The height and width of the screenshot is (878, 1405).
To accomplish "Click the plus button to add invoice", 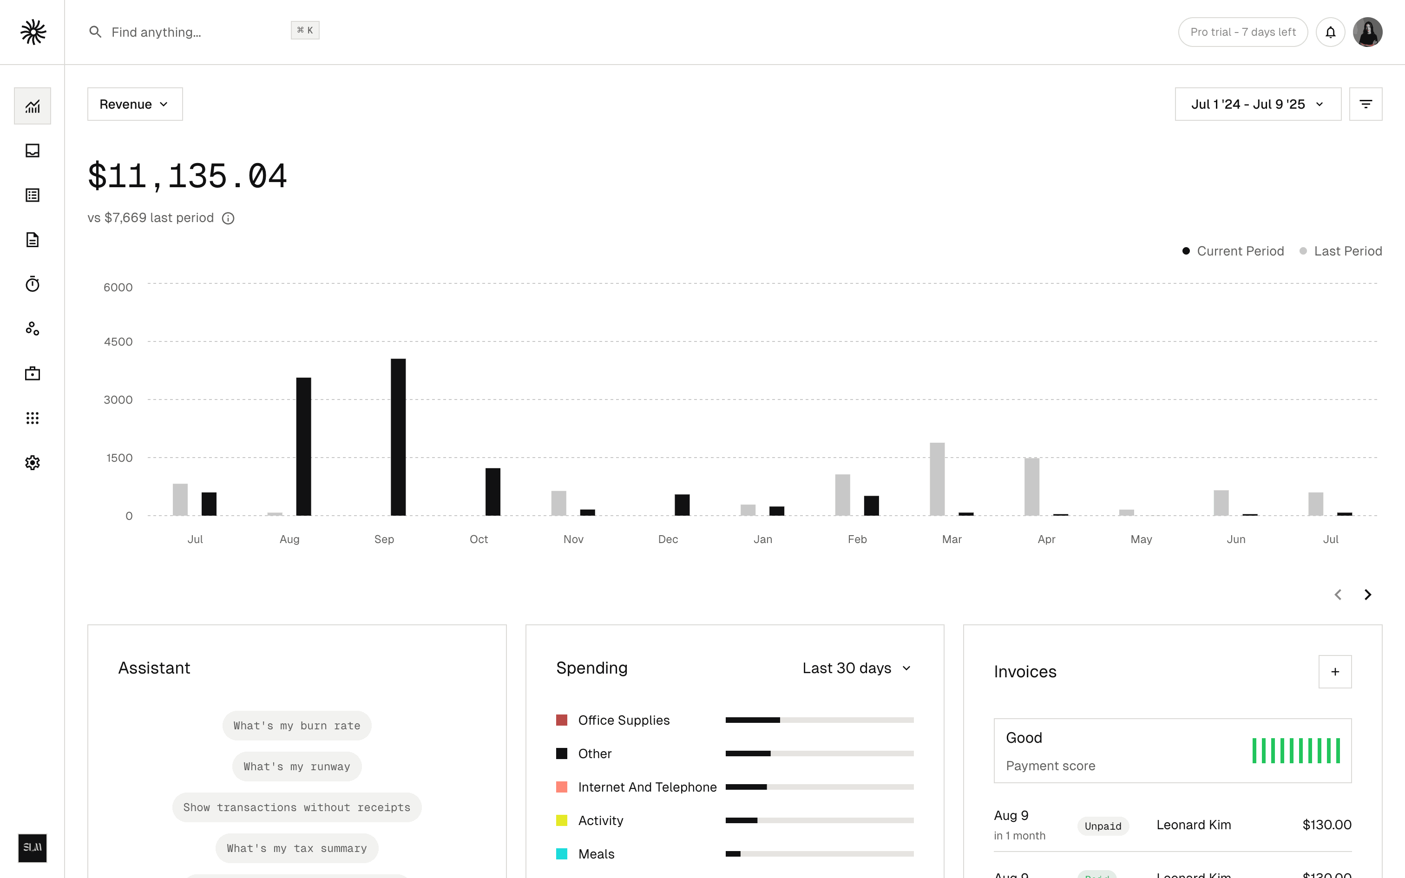I will click(x=1335, y=672).
